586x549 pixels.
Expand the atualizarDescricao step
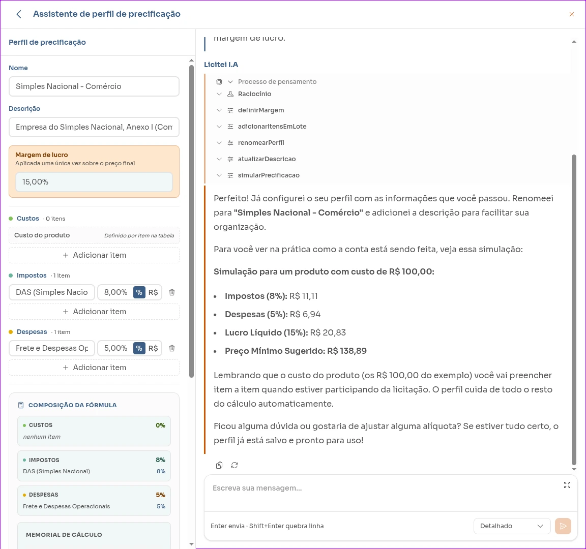(x=219, y=159)
